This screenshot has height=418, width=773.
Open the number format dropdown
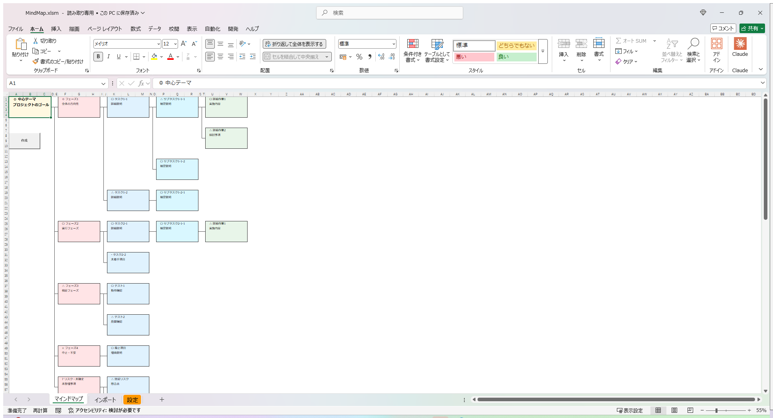[x=394, y=44]
